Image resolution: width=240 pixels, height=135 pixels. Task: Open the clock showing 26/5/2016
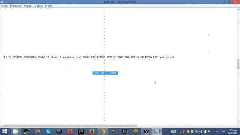coord(232,132)
